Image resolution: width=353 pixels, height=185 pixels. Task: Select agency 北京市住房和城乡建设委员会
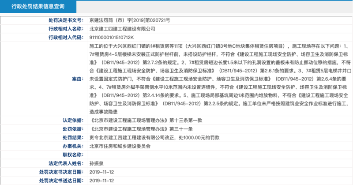point(120,146)
